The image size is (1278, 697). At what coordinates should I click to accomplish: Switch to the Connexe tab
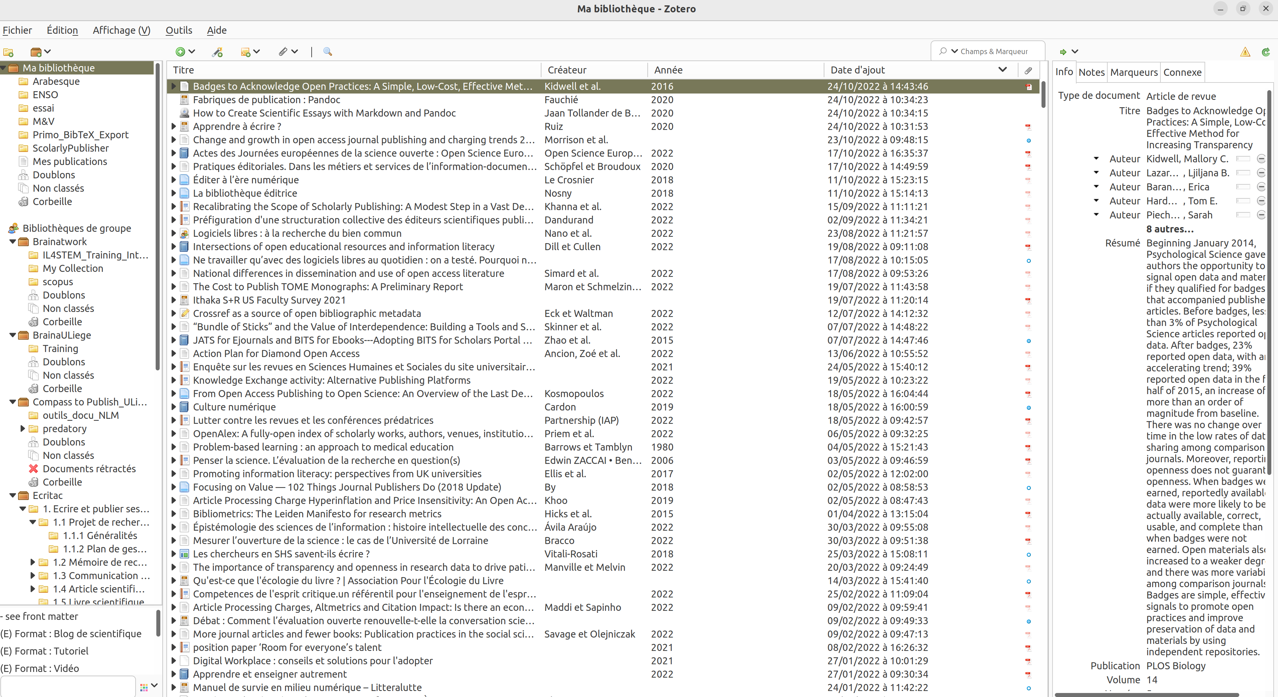1182,72
